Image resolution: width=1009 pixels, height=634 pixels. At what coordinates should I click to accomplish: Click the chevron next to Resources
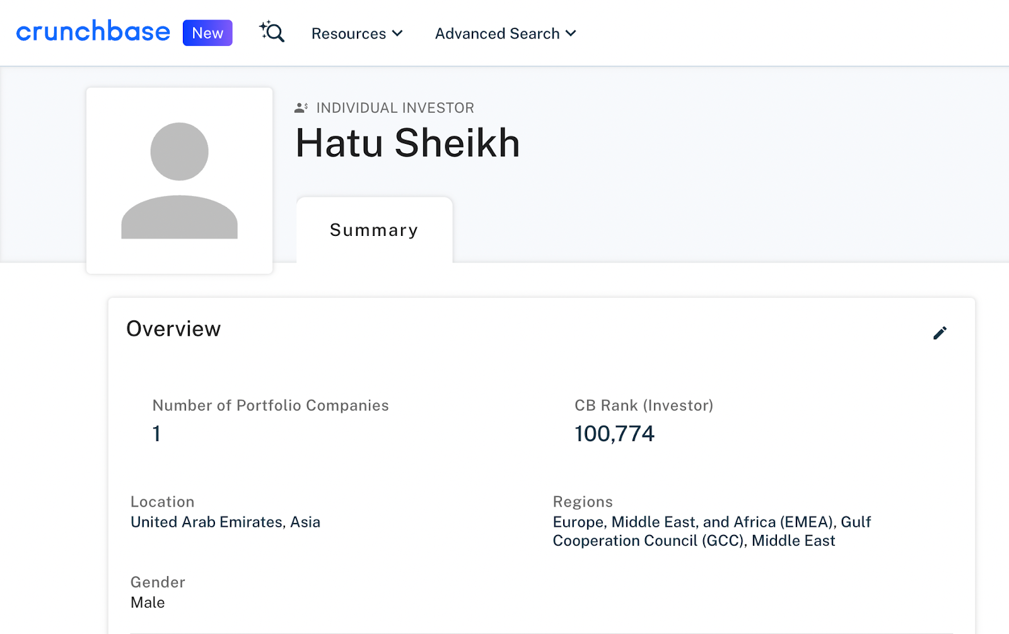(397, 33)
